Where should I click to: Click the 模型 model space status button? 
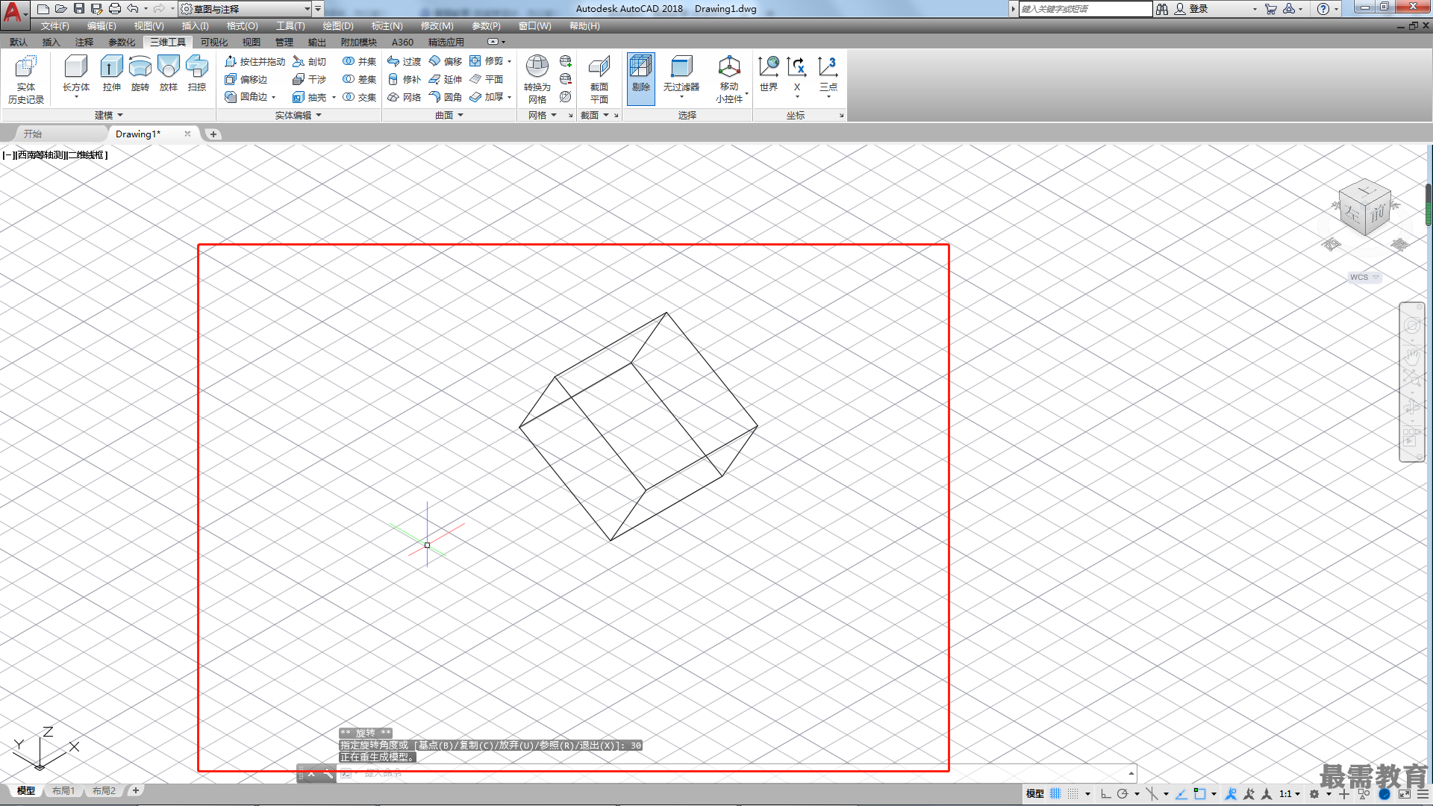(1034, 793)
